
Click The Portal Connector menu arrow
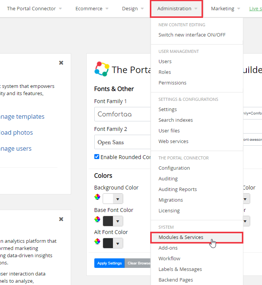(x=60, y=8)
